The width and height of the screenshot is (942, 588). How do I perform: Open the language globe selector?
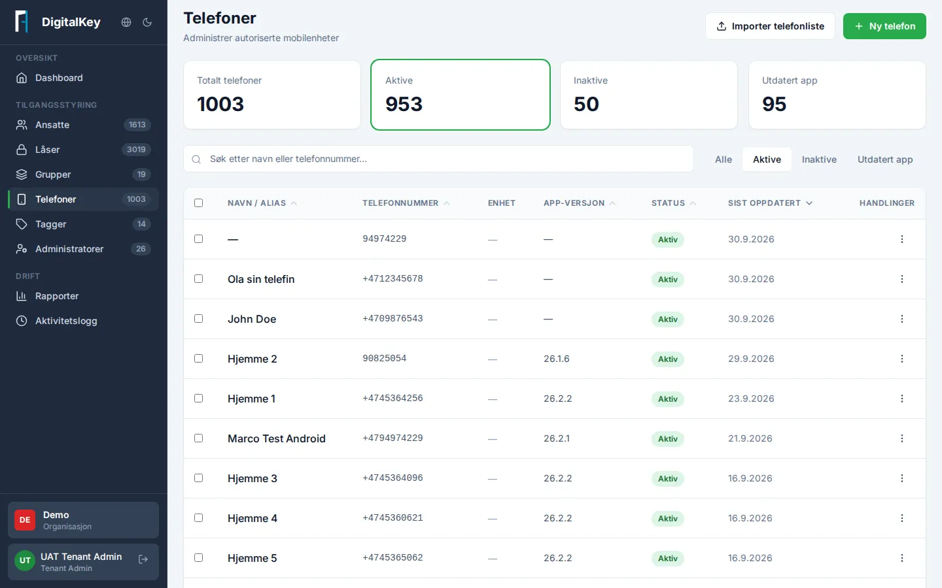point(126,22)
